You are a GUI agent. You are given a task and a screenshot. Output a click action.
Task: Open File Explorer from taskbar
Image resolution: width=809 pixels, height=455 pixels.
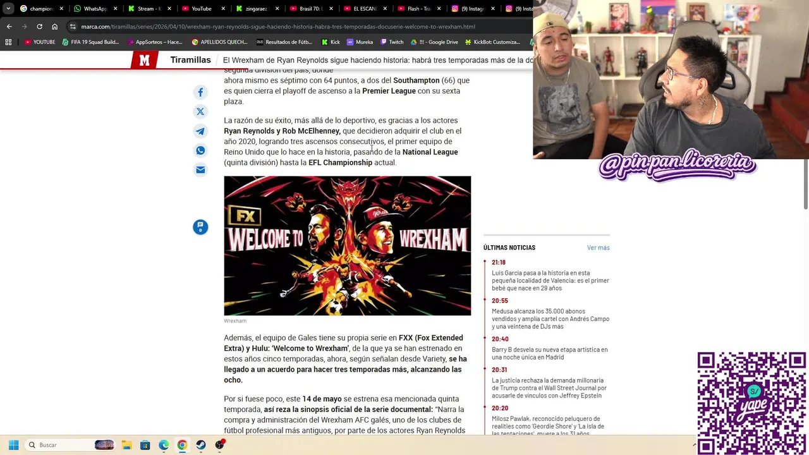point(126,445)
